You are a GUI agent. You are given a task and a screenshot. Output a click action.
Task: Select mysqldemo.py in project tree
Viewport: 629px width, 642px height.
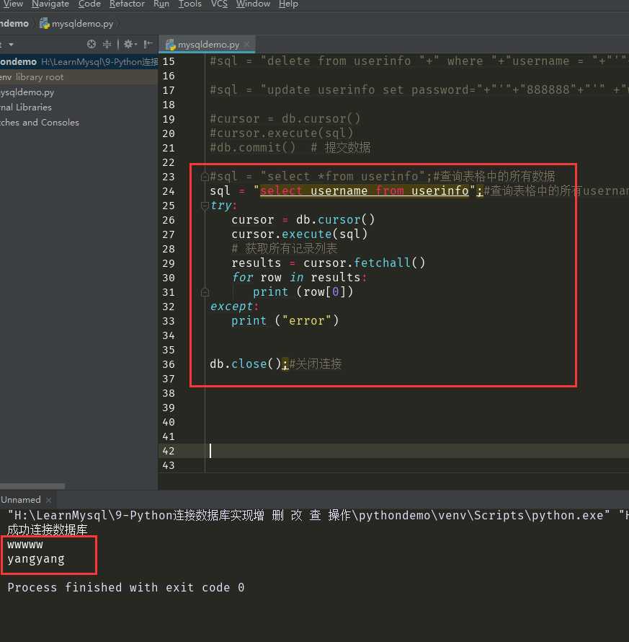tap(27, 92)
